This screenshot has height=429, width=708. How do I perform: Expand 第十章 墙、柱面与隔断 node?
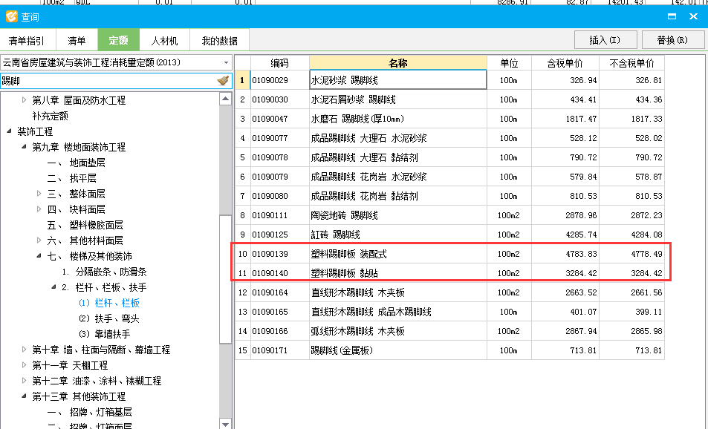tap(24, 349)
